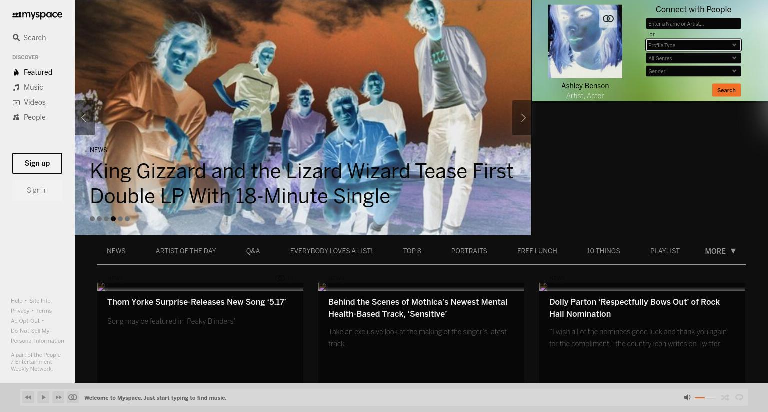Switch to the NEWS tab
768x412 pixels.
point(116,251)
